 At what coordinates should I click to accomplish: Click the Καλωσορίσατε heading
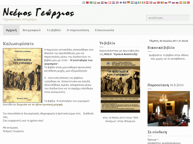19,44
